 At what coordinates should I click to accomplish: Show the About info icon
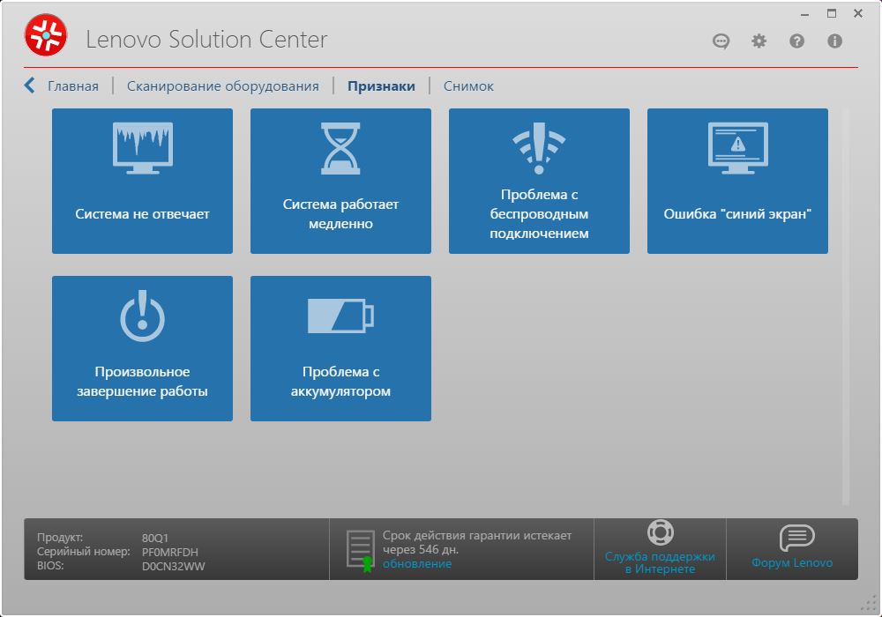(834, 41)
